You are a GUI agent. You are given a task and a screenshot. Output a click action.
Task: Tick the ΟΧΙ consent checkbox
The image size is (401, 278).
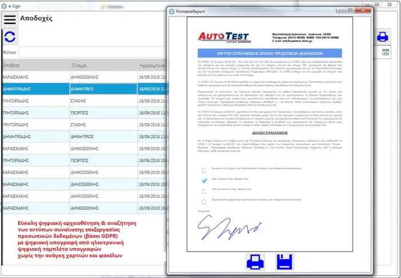(204, 191)
